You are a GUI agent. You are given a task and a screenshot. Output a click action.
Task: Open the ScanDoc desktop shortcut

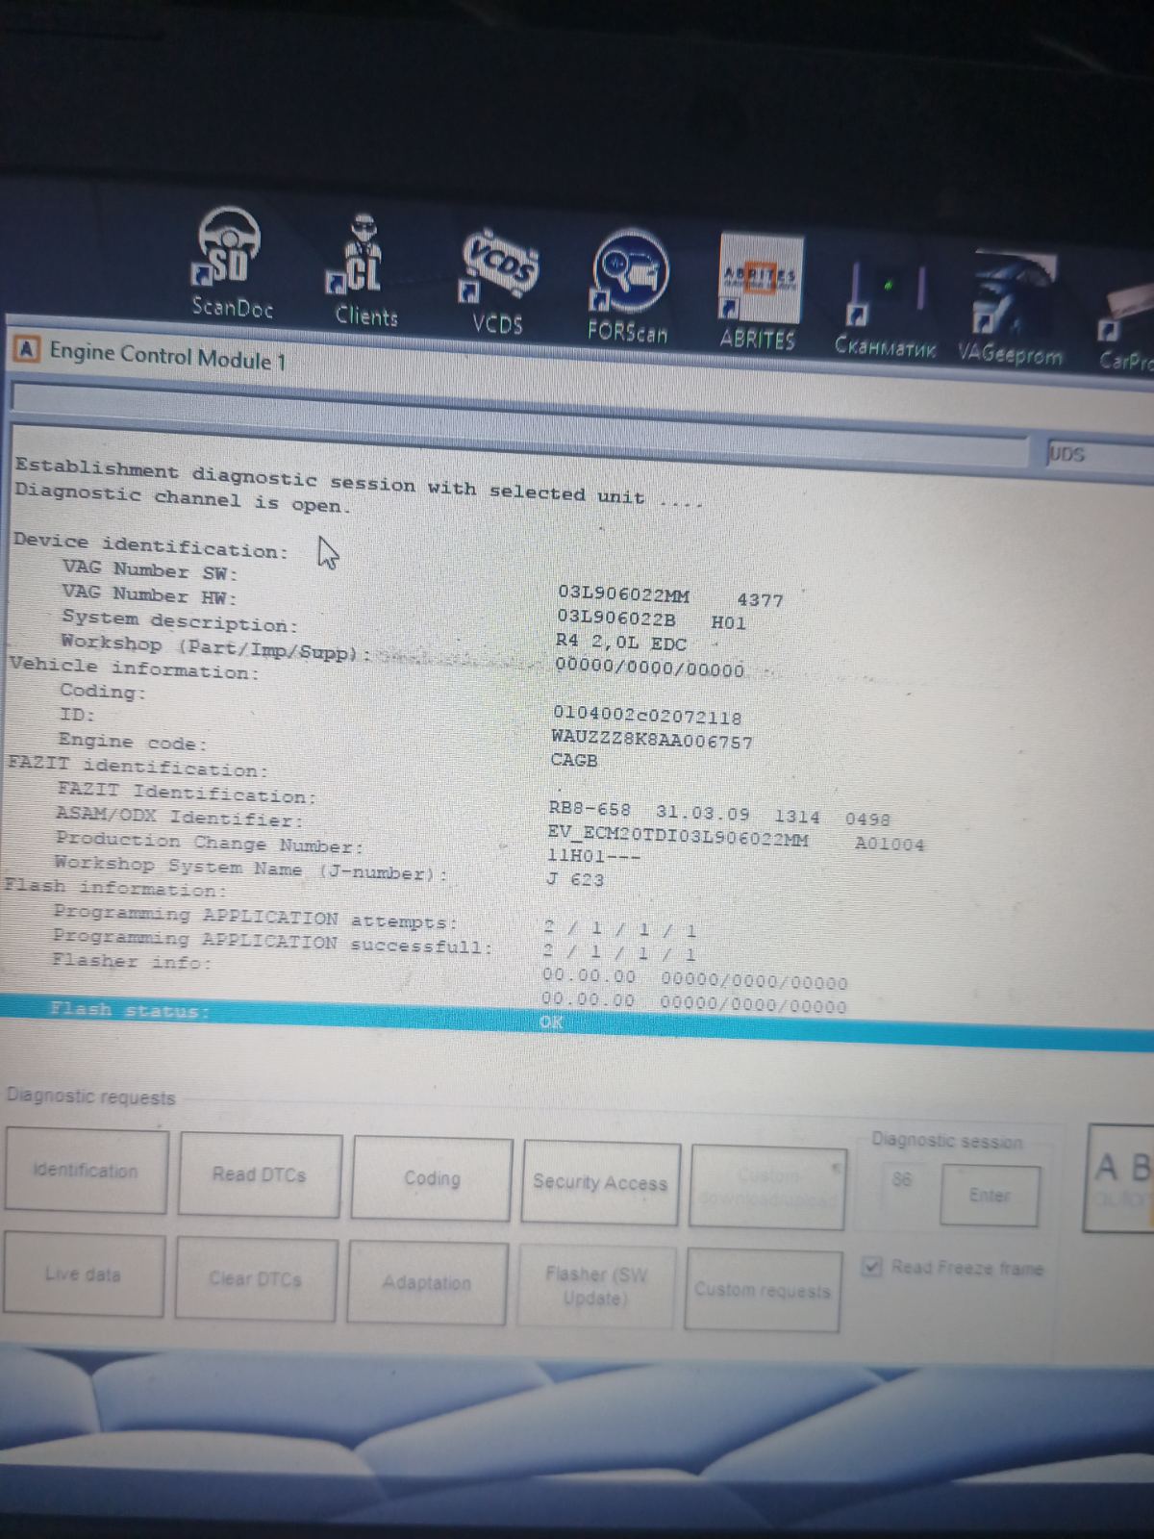230,255
